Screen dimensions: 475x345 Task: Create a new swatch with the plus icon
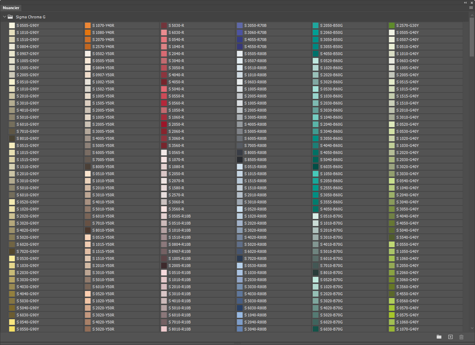[x=450, y=337]
